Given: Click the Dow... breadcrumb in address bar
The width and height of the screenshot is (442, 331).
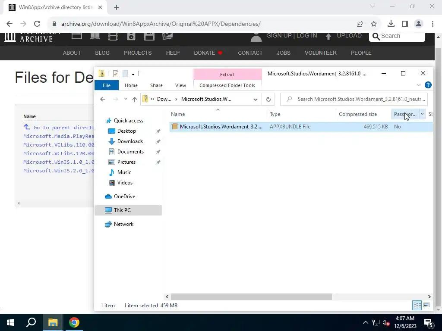Looking at the screenshot, I should (164, 99).
